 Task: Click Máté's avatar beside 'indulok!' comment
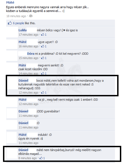[11, 137]
